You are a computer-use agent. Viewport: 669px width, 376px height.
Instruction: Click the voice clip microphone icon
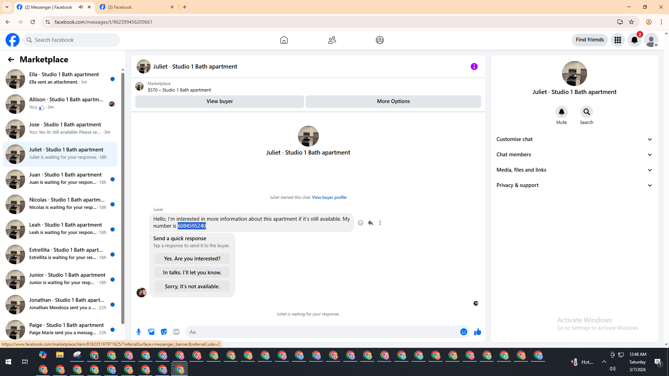(139, 332)
